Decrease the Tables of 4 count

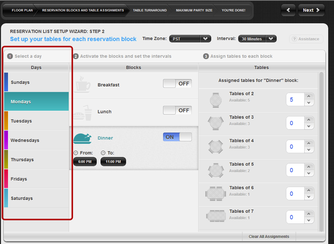tap(309, 150)
